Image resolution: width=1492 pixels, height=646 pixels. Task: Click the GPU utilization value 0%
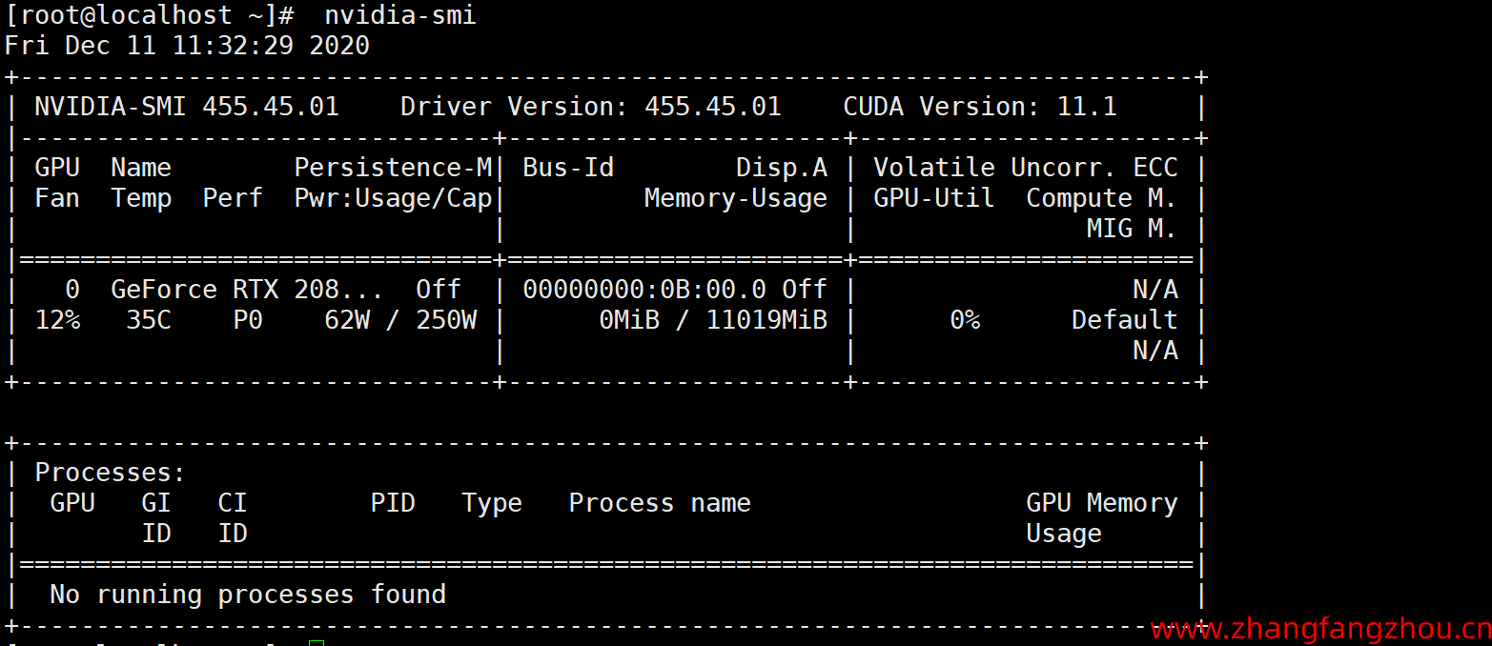click(x=965, y=320)
